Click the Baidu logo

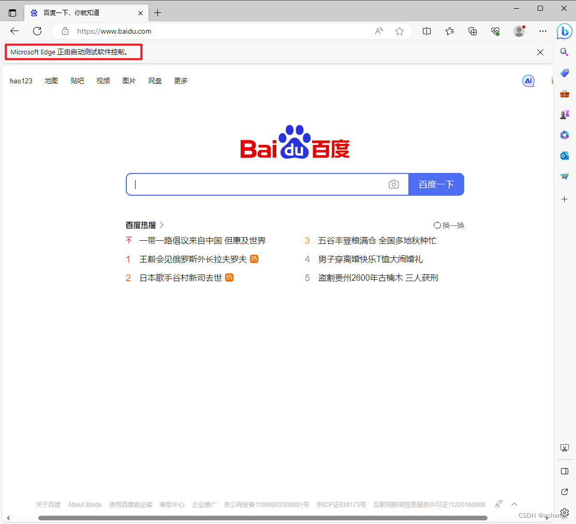click(x=294, y=142)
